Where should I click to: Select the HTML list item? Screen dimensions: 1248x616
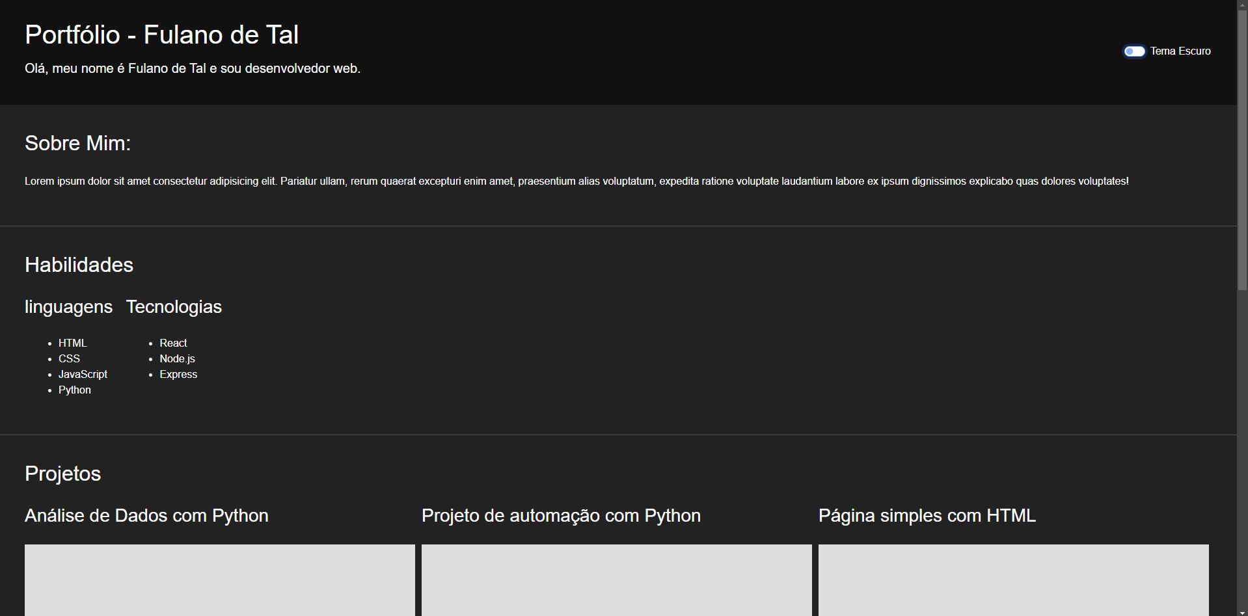[72, 343]
